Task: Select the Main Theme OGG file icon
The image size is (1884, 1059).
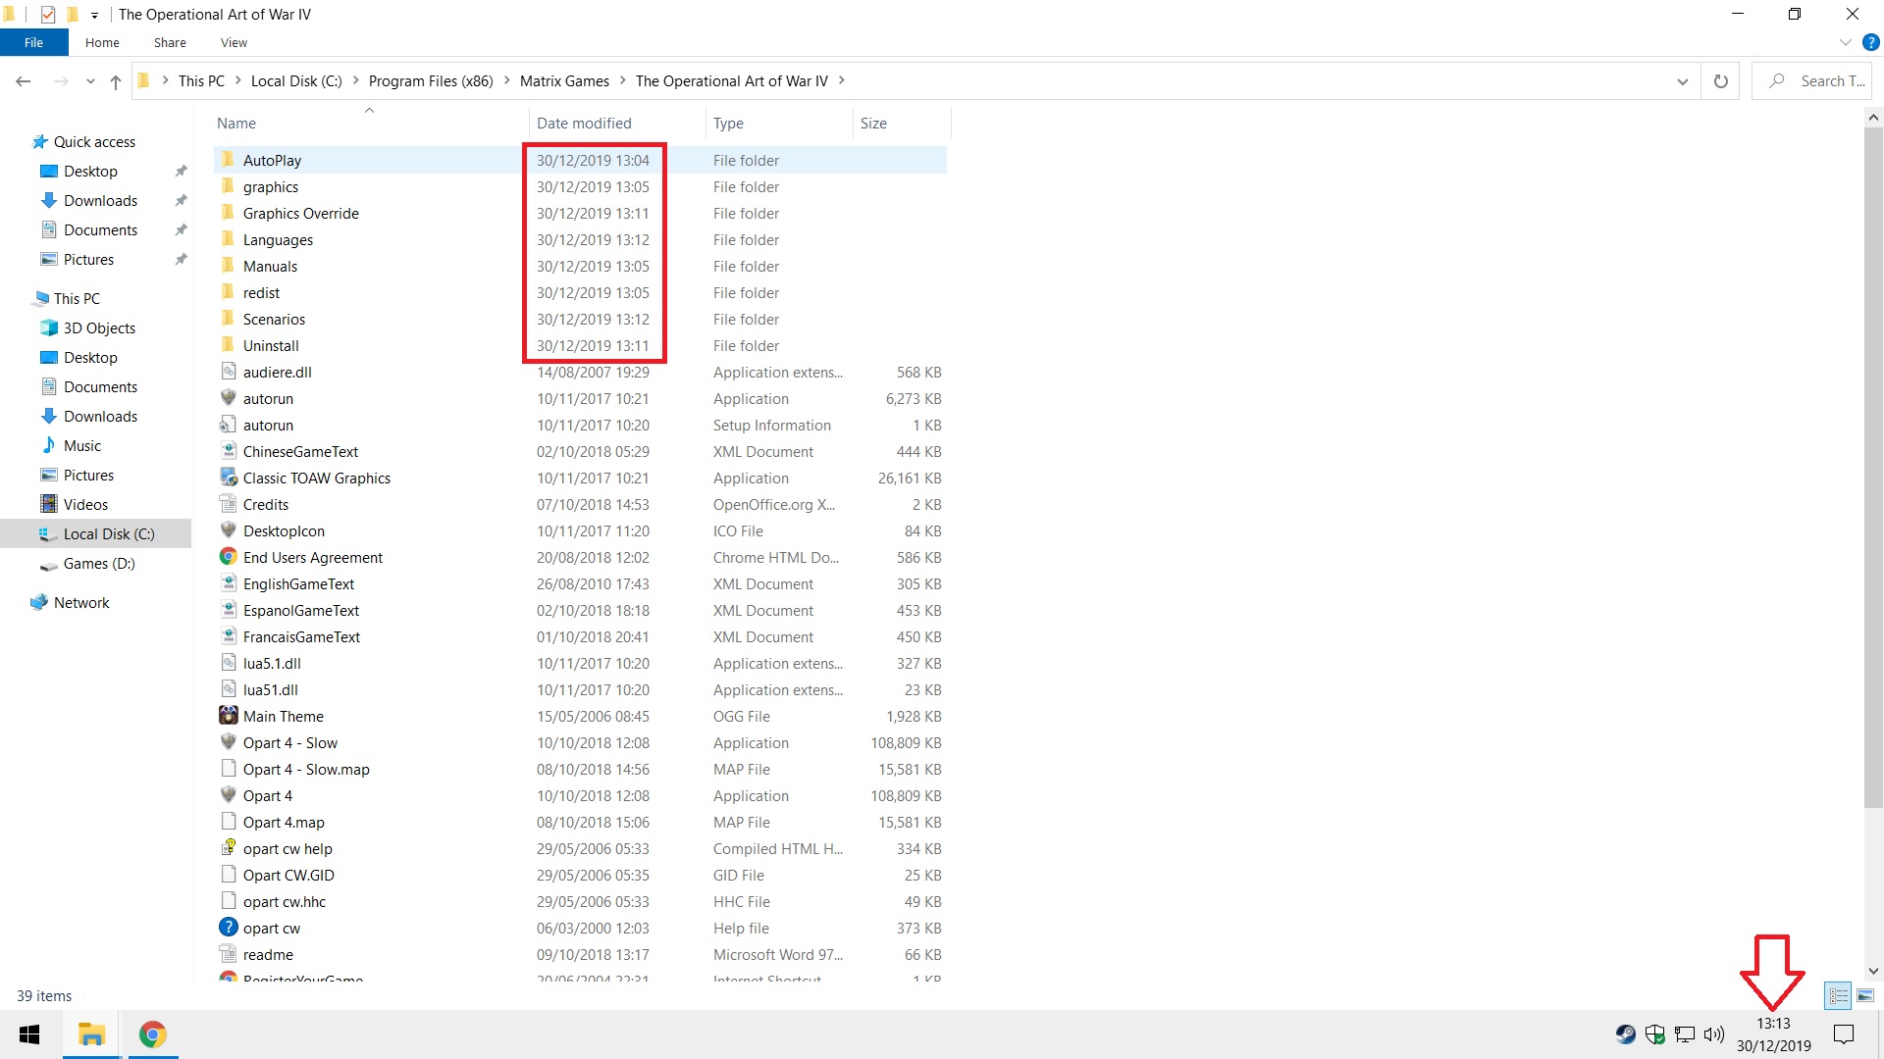Action: click(x=228, y=716)
